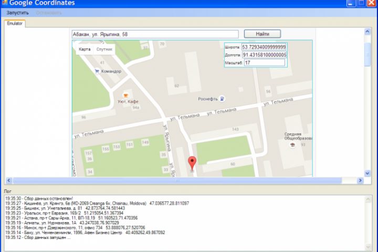The width and height of the screenshot is (378, 252).
Task: Click the Долгота longitude field
Action: coord(265,55)
